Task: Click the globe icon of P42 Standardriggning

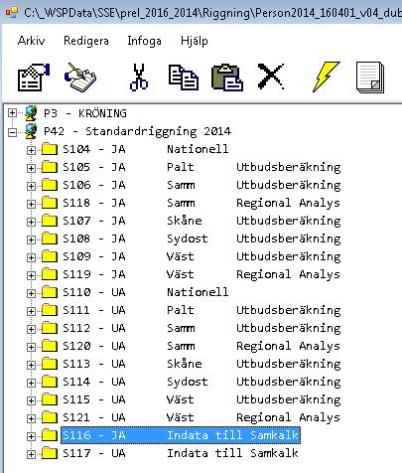Action: click(31, 131)
